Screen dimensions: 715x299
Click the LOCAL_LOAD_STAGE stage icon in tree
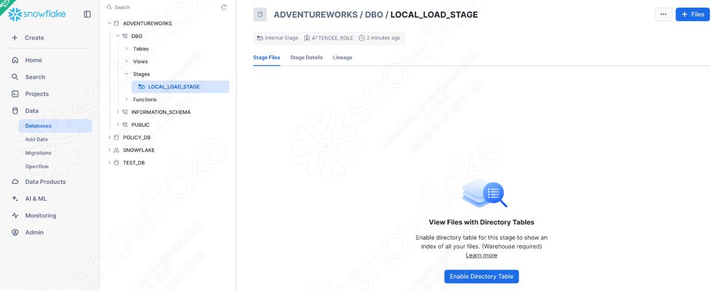pos(141,87)
